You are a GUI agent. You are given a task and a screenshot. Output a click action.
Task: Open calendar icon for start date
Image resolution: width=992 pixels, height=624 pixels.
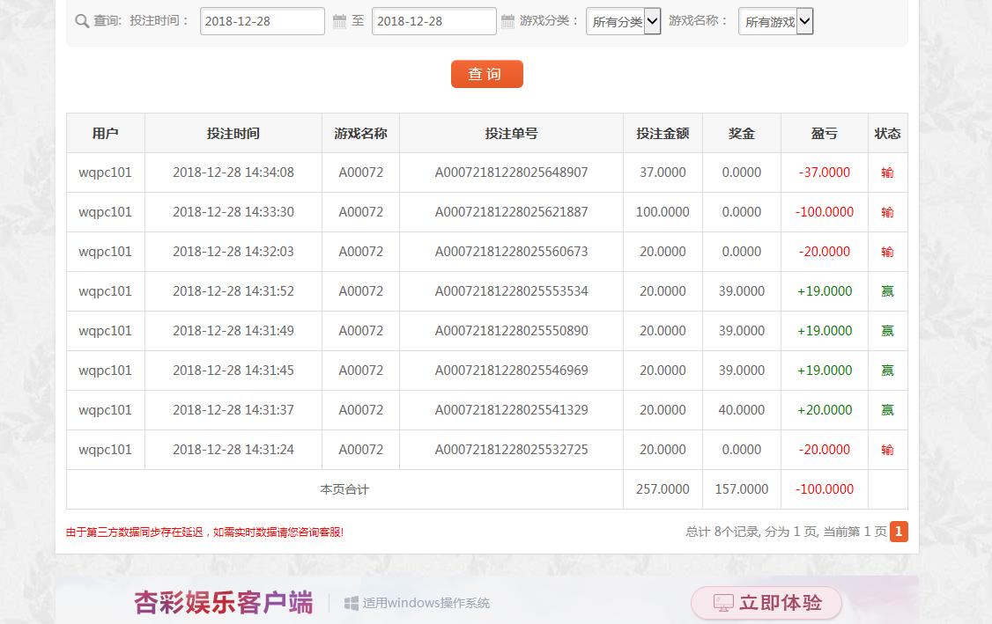coord(340,21)
